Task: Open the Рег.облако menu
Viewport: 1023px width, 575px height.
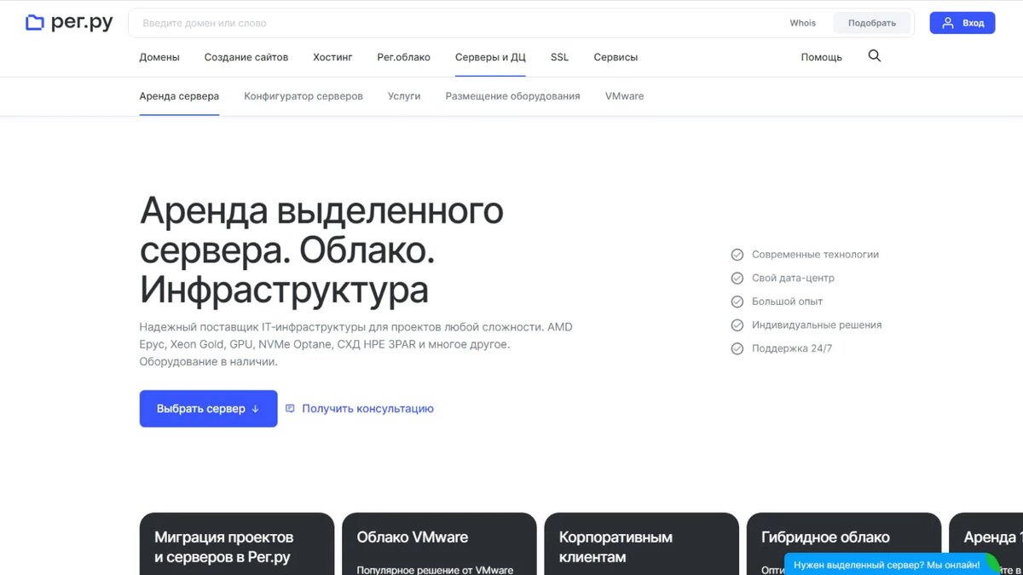Action: [404, 57]
